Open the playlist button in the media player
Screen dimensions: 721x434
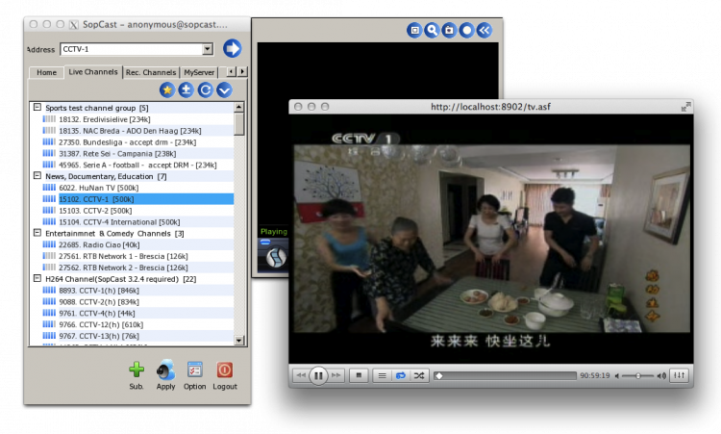point(382,375)
